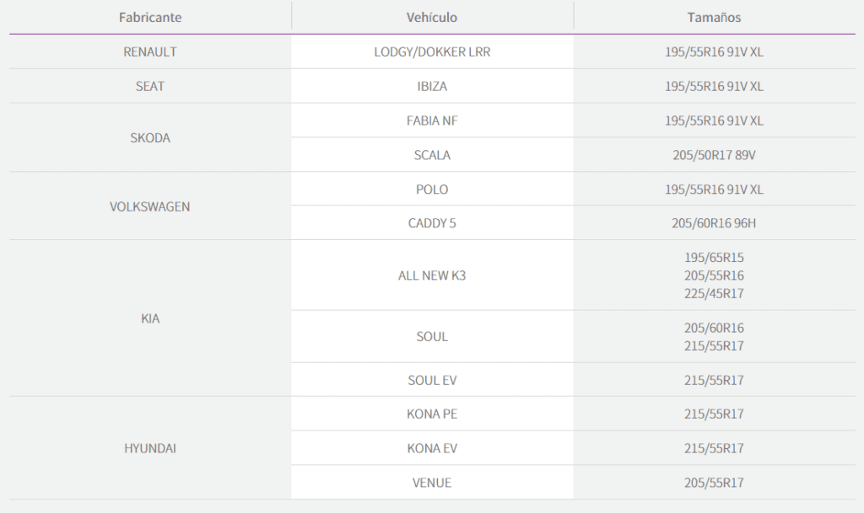Screen dimensions: 864x513
Task: Select the KONA PE vehicle cell
Action: [432, 414]
